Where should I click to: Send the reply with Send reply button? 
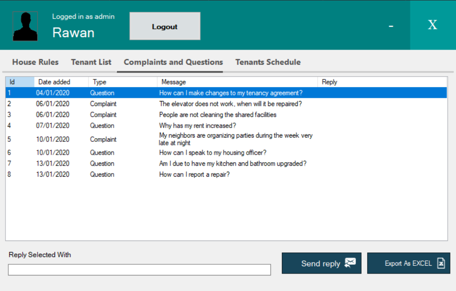pyautogui.click(x=322, y=263)
